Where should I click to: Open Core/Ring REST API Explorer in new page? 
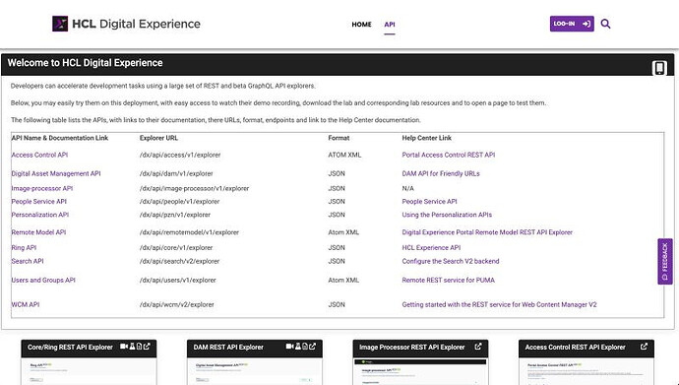147,347
